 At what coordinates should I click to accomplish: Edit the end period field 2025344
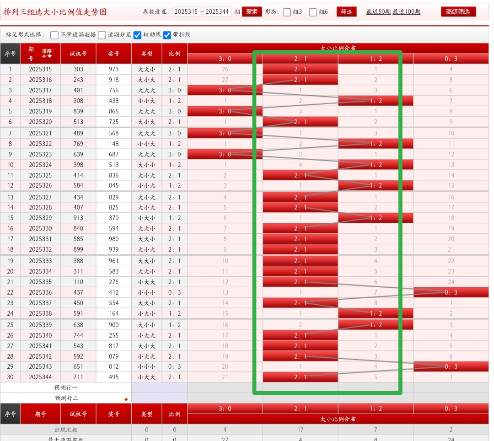point(217,11)
